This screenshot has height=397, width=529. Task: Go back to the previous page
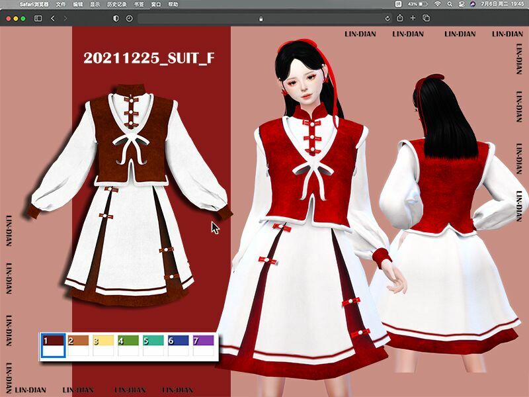(x=53, y=19)
